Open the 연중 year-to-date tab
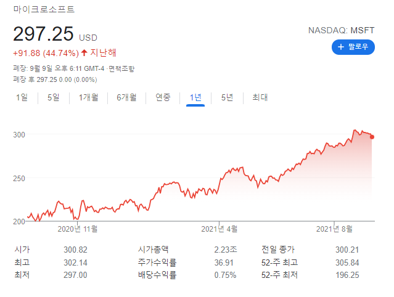 (163, 97)
